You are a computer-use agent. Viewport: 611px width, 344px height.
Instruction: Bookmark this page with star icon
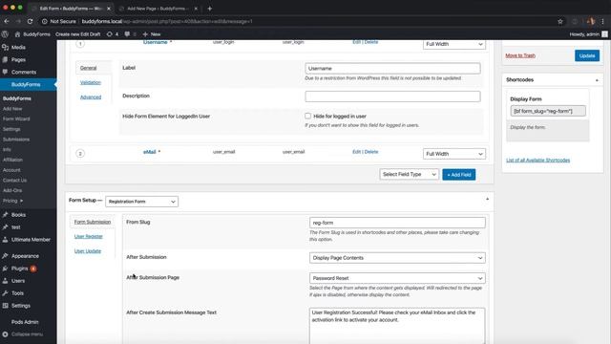(560, 21)
